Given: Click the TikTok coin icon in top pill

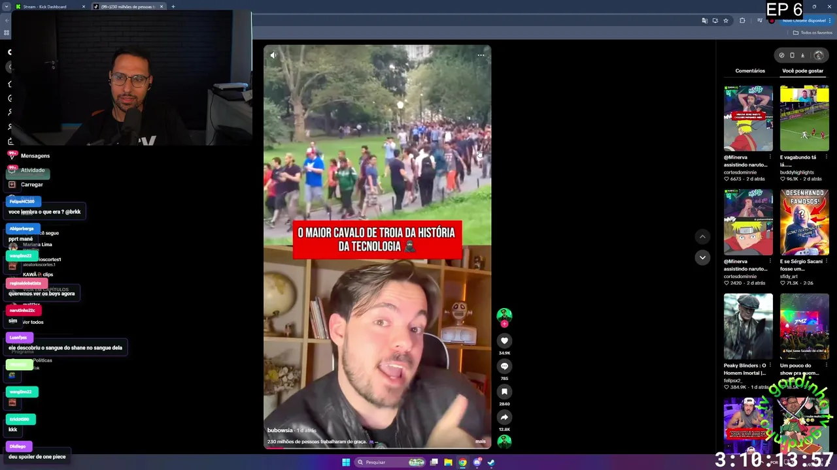Looking at the screenshot, I should (x=781, y=55).
